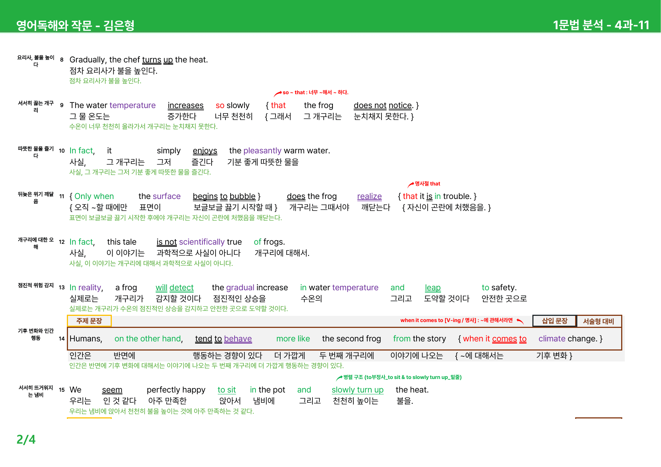Click the phrase 'begins to bubble'
The height and width of the screenshot is (467, 661).
(x=224, y=196)
